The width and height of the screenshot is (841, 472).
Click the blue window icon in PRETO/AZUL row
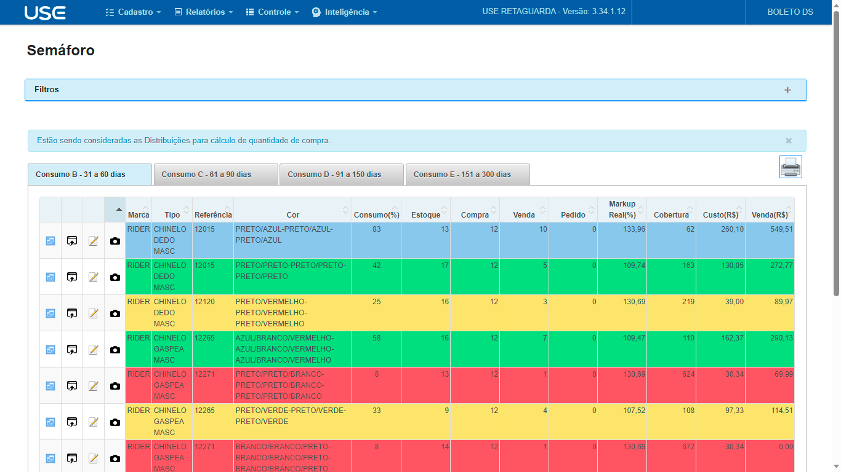(50, 241)
